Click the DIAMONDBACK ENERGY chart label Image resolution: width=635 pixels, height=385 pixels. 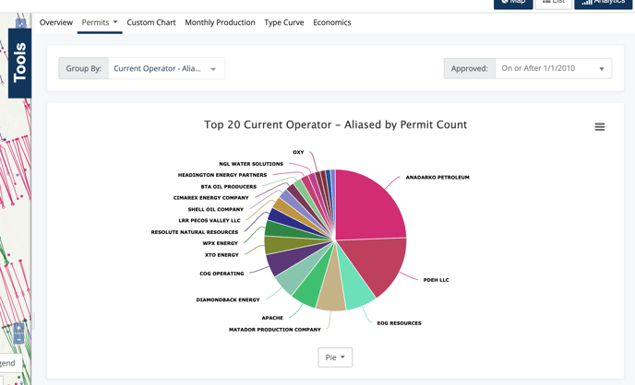pos(228,299)
